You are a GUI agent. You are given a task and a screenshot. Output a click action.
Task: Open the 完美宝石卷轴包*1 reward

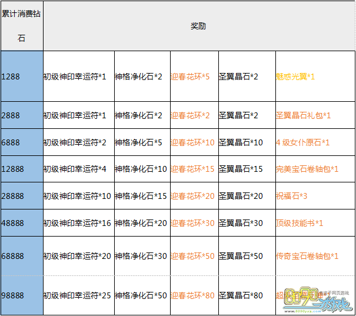tap(307, 169)
